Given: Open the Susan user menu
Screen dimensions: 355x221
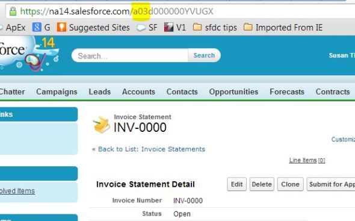Looking at the screenshot, I should 342,55.
